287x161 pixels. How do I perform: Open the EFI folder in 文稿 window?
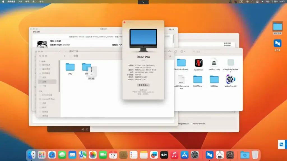coord(86,67)
